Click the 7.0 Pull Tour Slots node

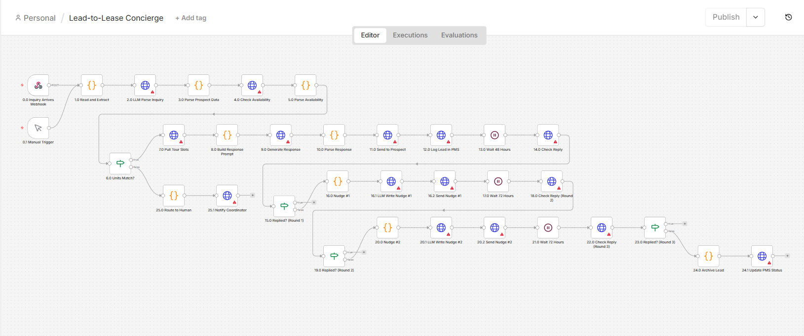coord(174,135)
